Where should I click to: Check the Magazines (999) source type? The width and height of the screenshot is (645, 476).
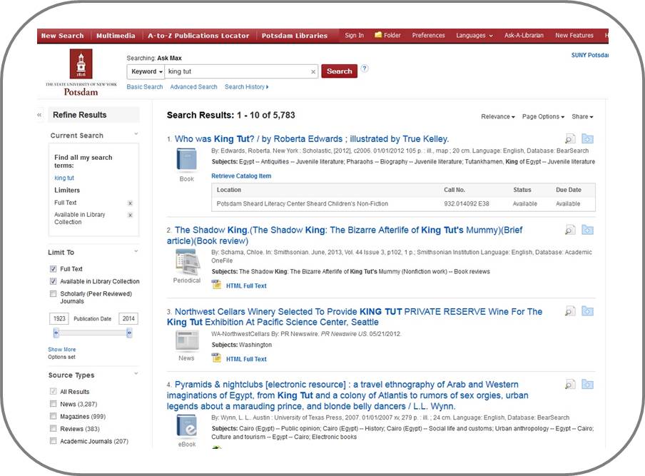point(53,416)
